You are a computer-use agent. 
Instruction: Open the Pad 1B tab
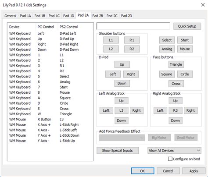39,16
